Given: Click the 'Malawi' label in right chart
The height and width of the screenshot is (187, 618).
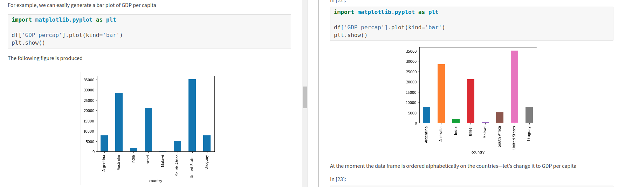Looking at the screenshot, I should point(485,132).
